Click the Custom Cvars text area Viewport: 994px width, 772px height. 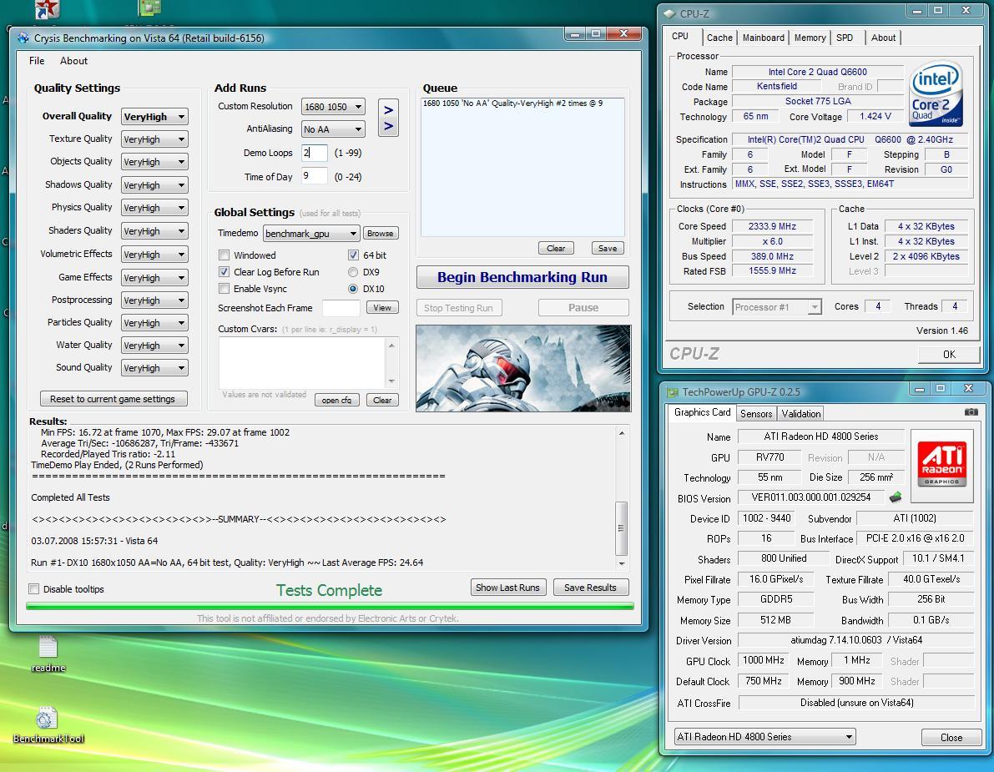pyautogui.click(x=302, y=363)
